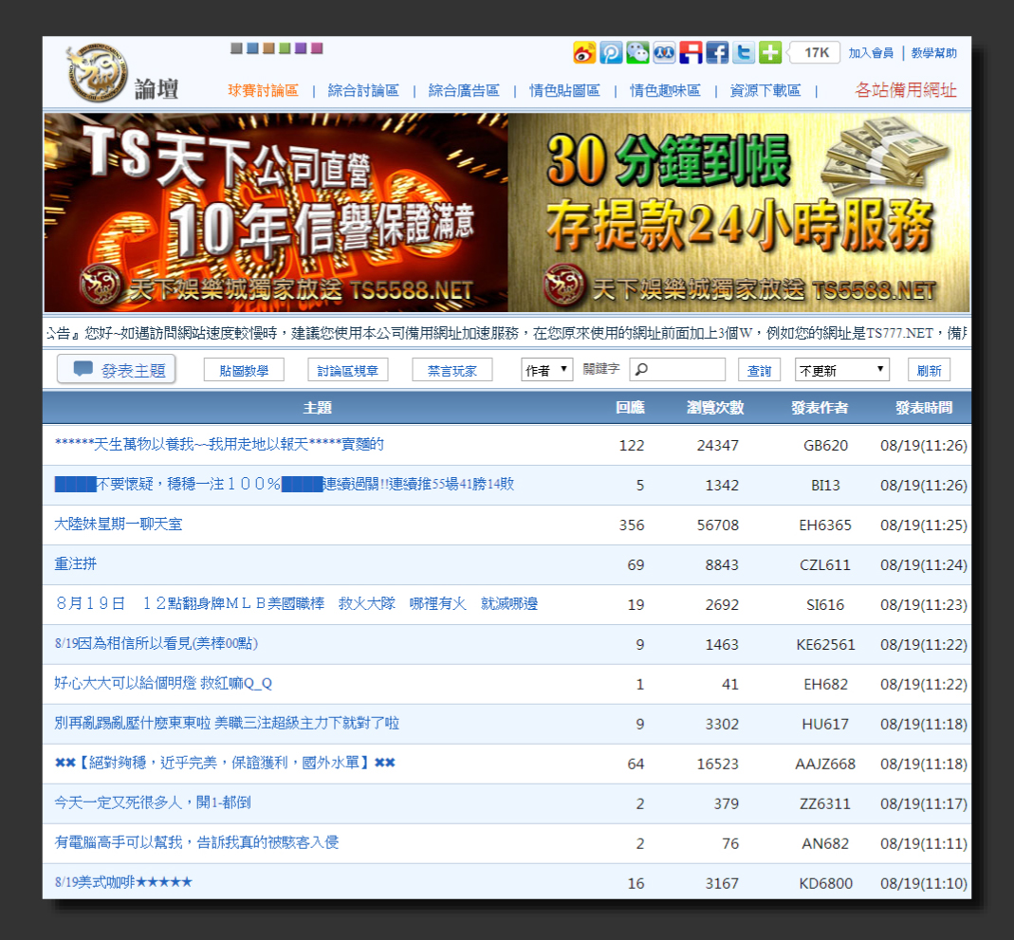Click the 發表主題 button
Screen dimensions: 1014x940
[x=117, y=370]
